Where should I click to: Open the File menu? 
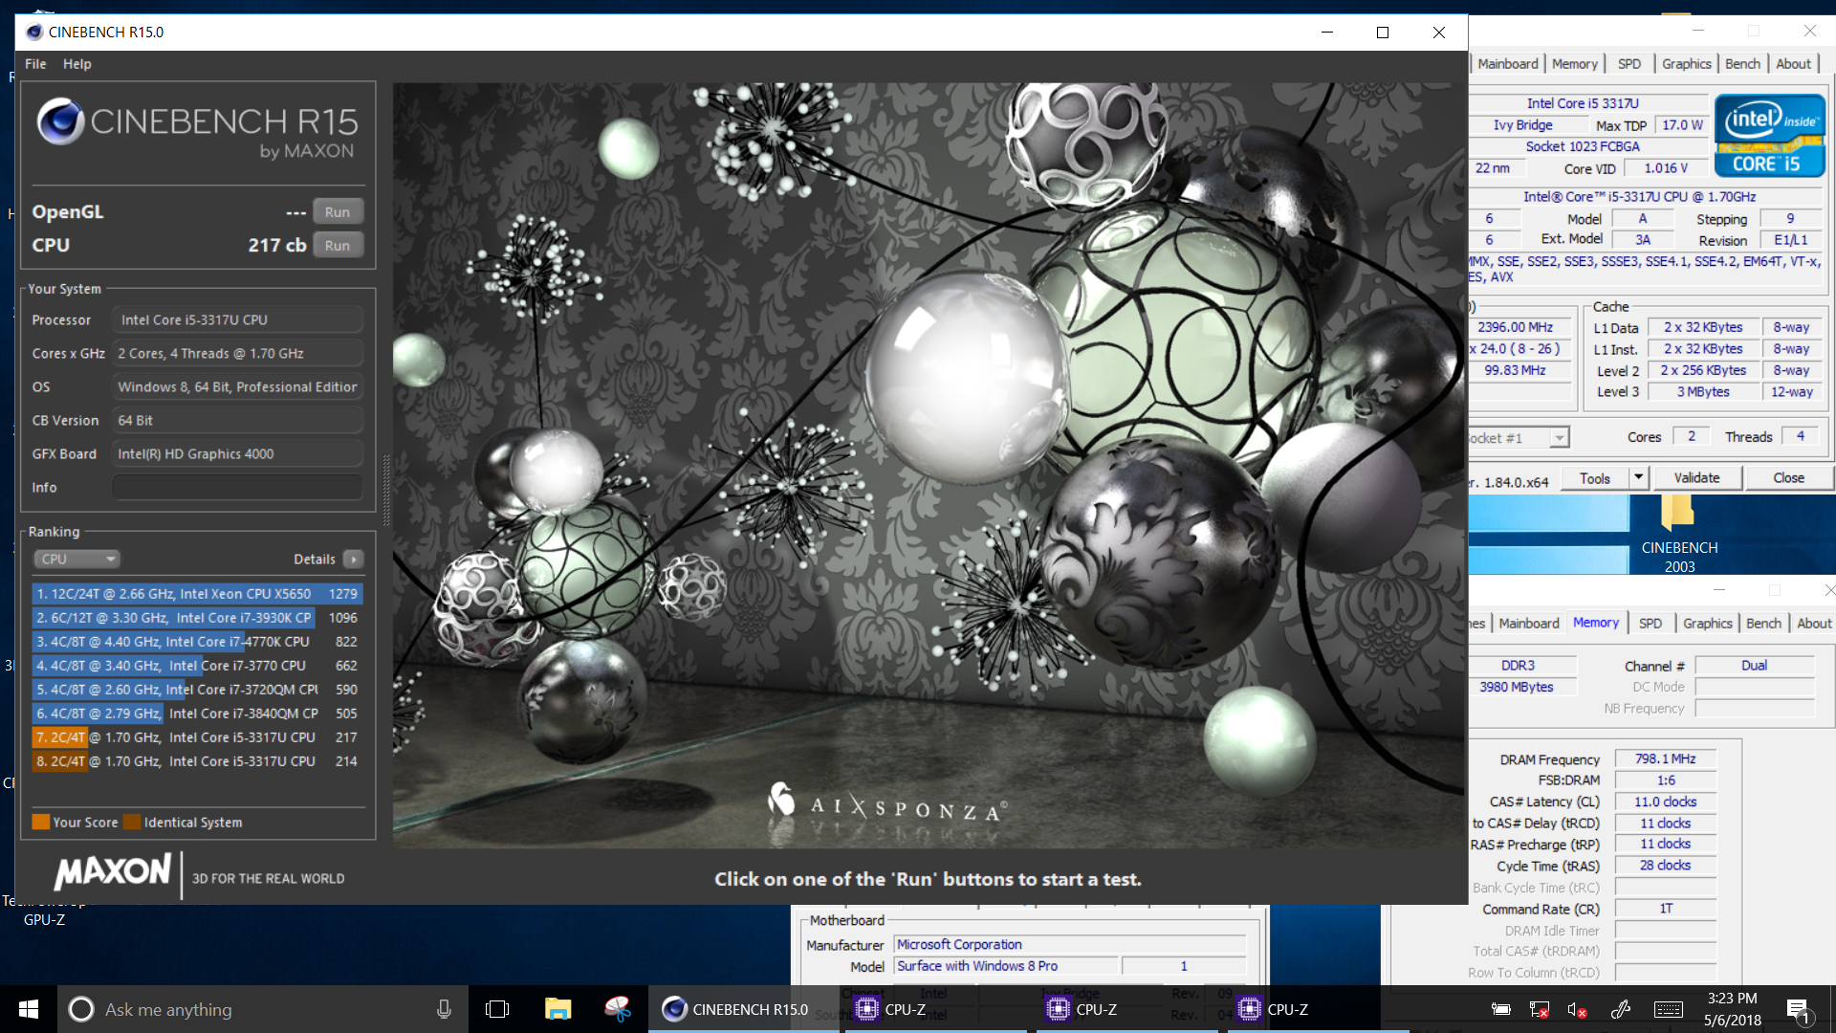tap(35, 64)
